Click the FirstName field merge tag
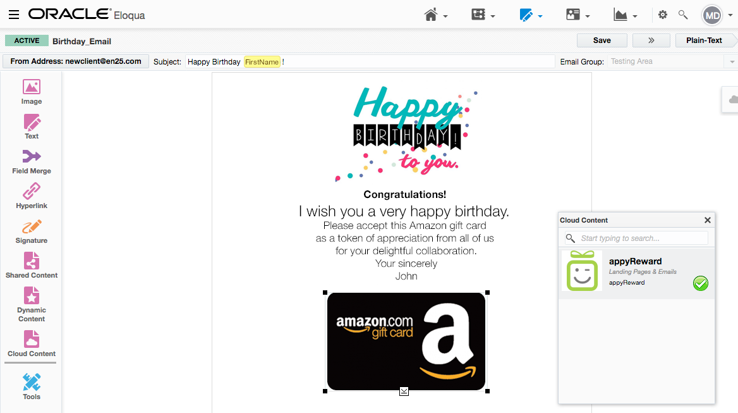Image resolution: width=738 pixels, height=413 pixels. click(262, 62)
